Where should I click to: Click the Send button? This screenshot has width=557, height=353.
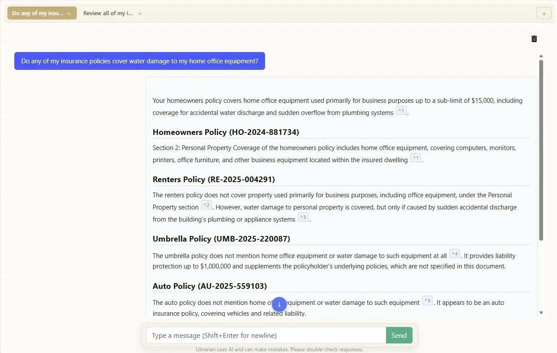[399, 335]
